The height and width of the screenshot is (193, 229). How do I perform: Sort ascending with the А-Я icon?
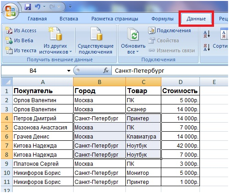point(207,34)
